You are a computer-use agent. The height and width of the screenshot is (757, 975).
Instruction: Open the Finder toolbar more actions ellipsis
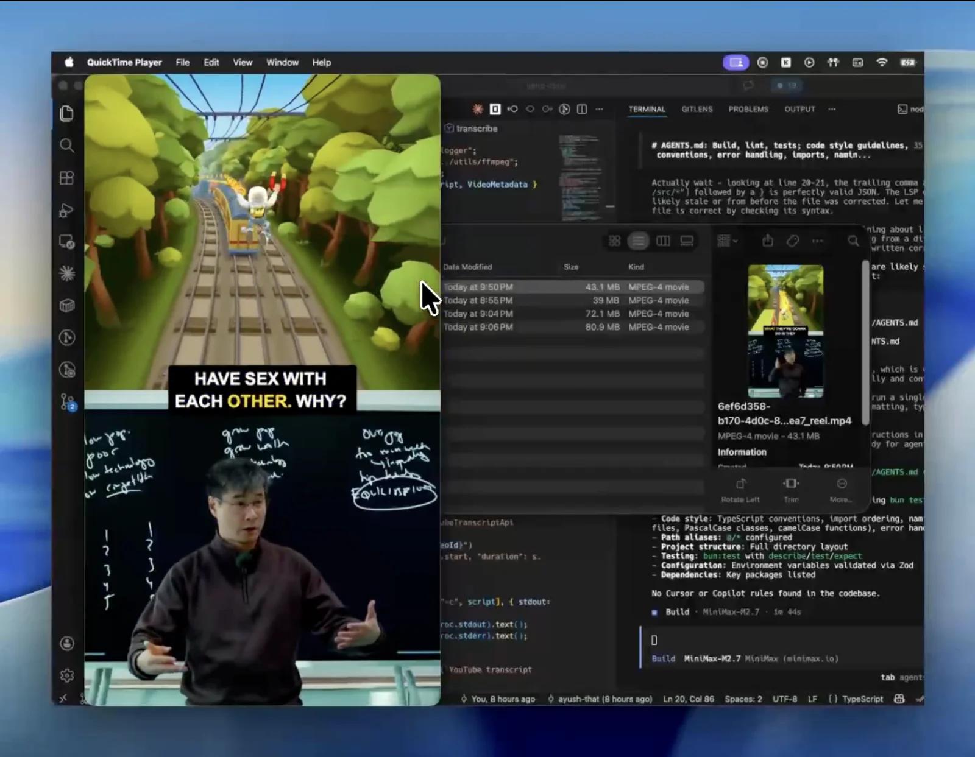(x=818, y=241)
